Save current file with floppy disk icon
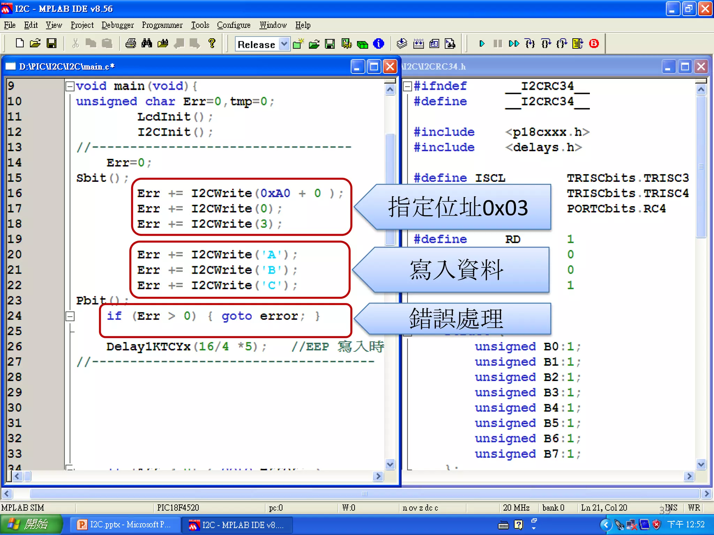The height and width of the screenshot is (535, 714). (x=51, y=43)
